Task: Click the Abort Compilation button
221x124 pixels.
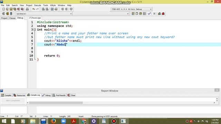Action: (13, 101)
